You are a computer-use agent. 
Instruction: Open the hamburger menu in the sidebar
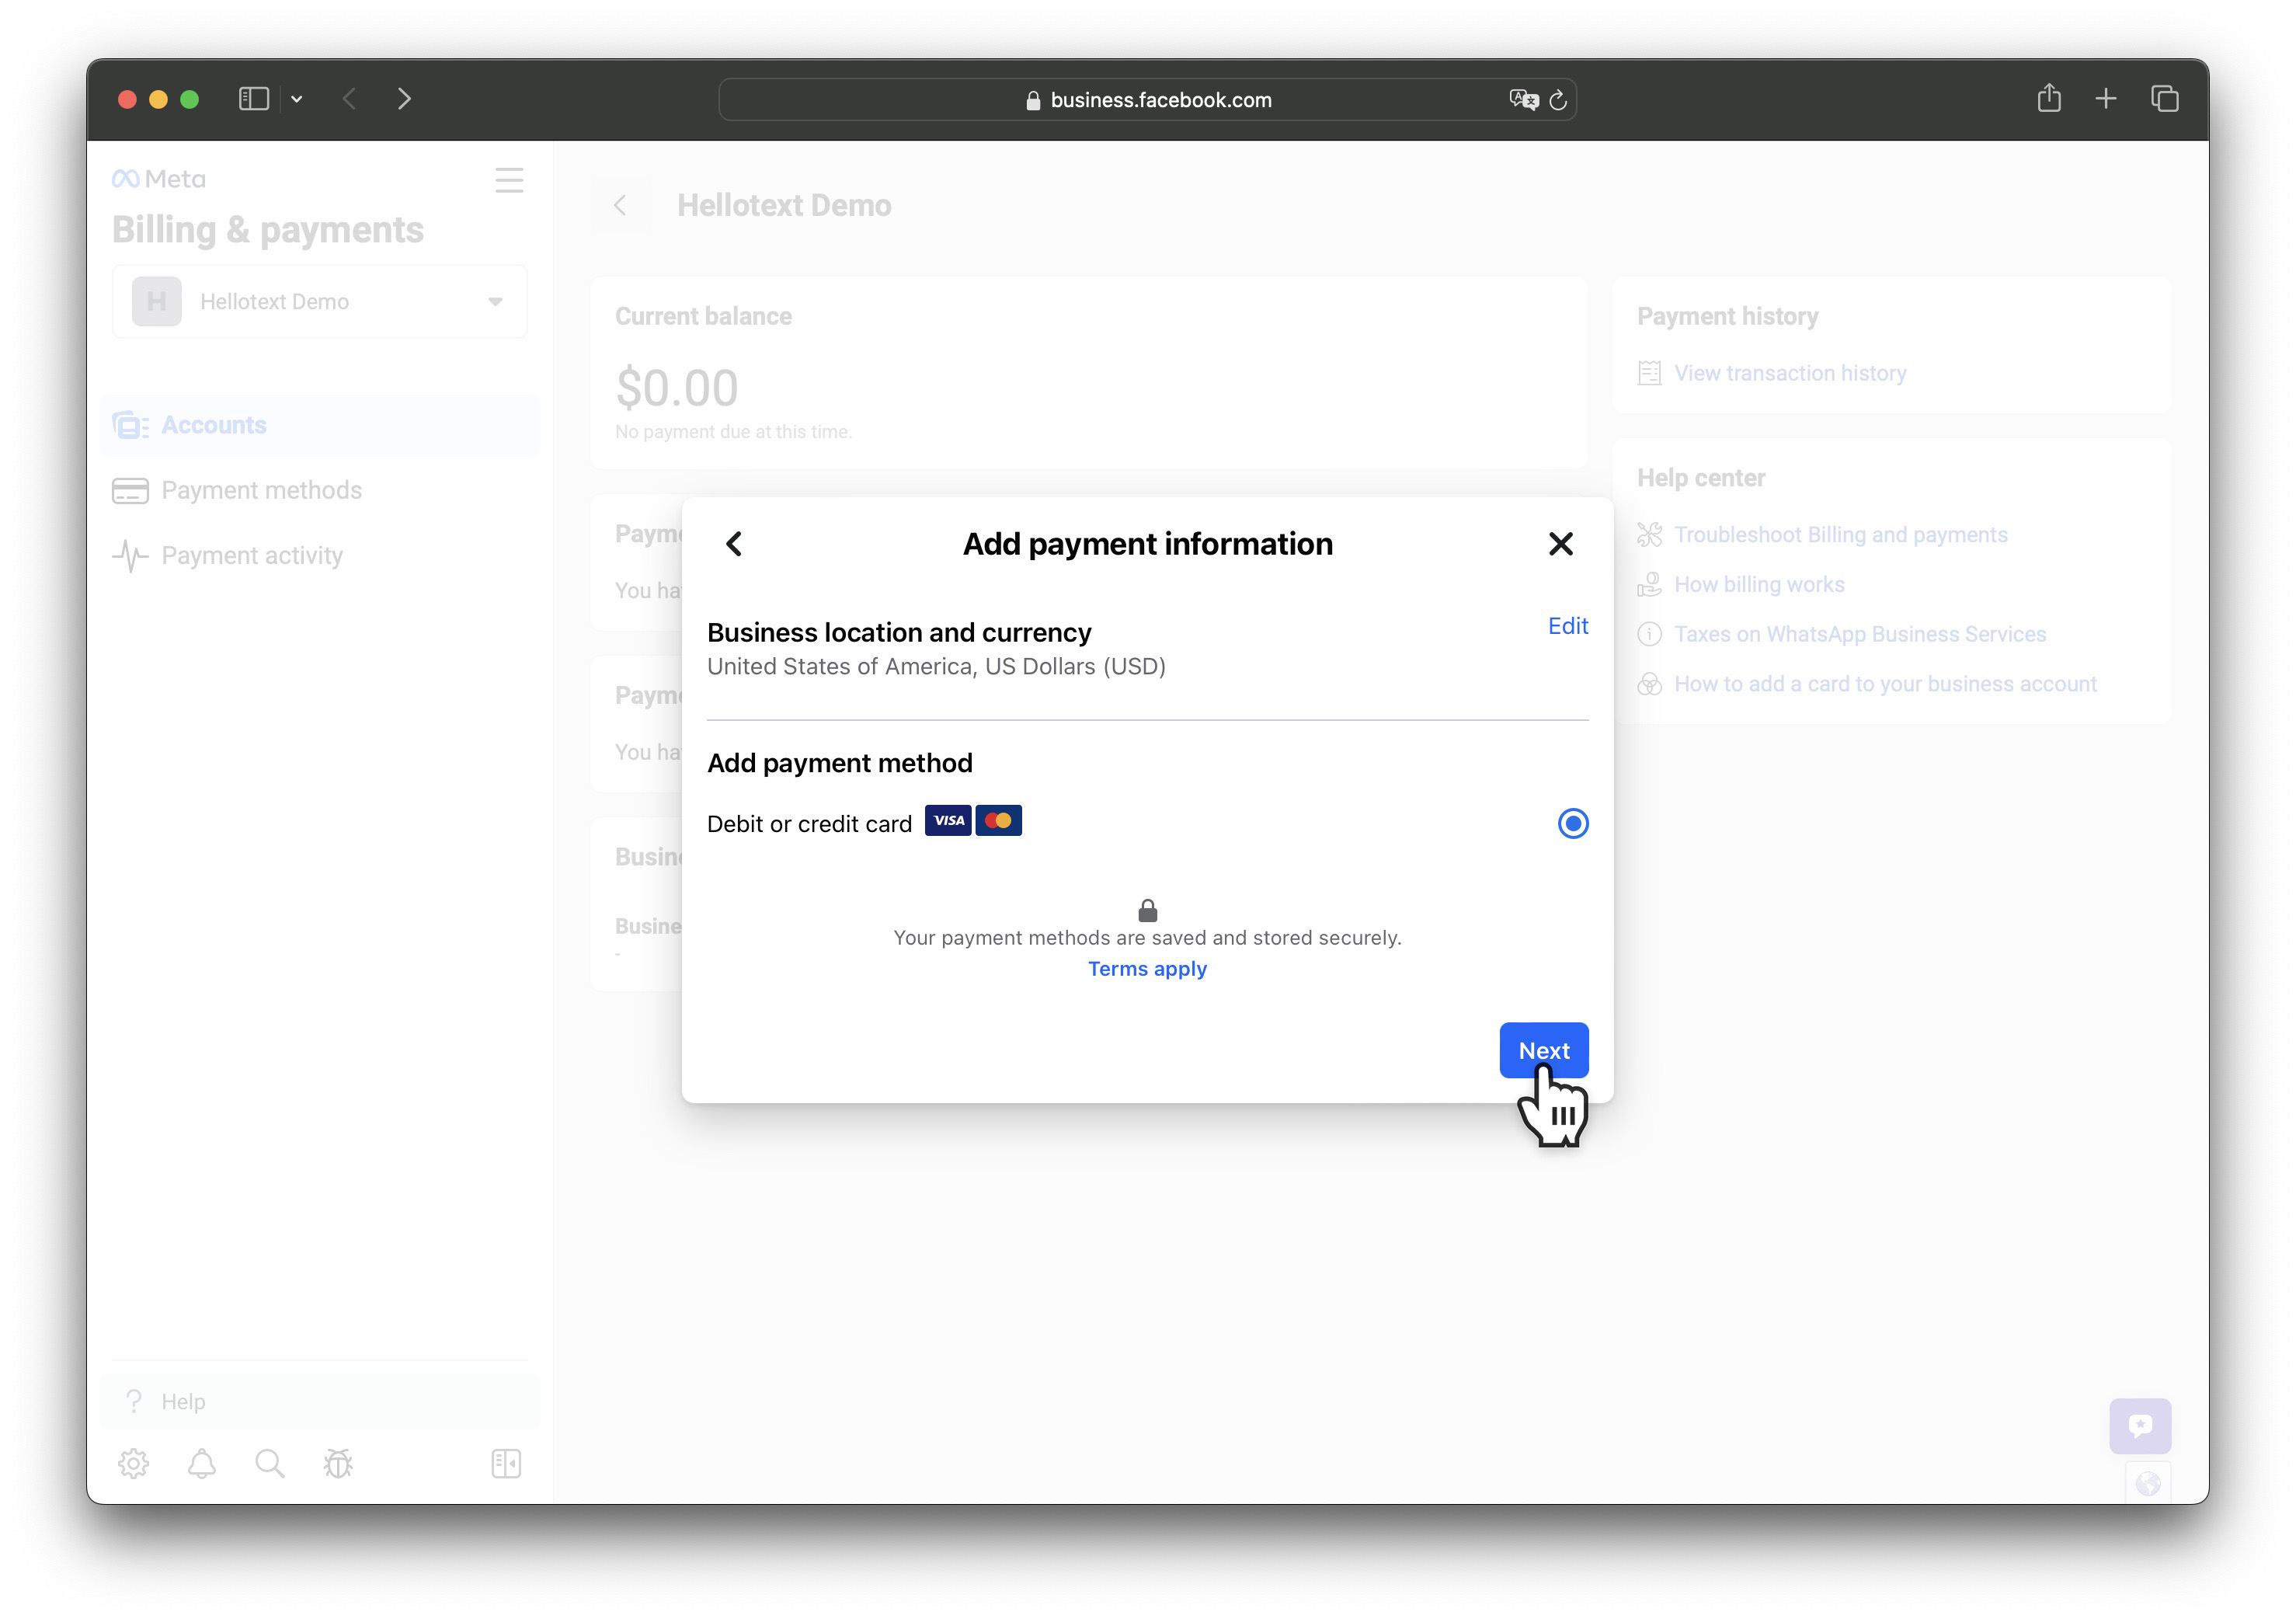coord(509,180)
